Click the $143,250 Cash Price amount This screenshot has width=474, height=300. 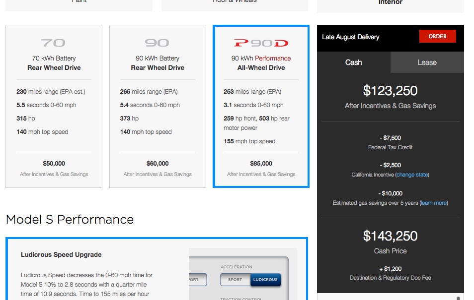390,236
